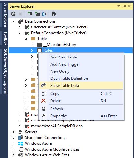Click the DefaultConnection database icon
Image resolution: width=134 pixels, height=158 pixels.
(x=27, y=33)
